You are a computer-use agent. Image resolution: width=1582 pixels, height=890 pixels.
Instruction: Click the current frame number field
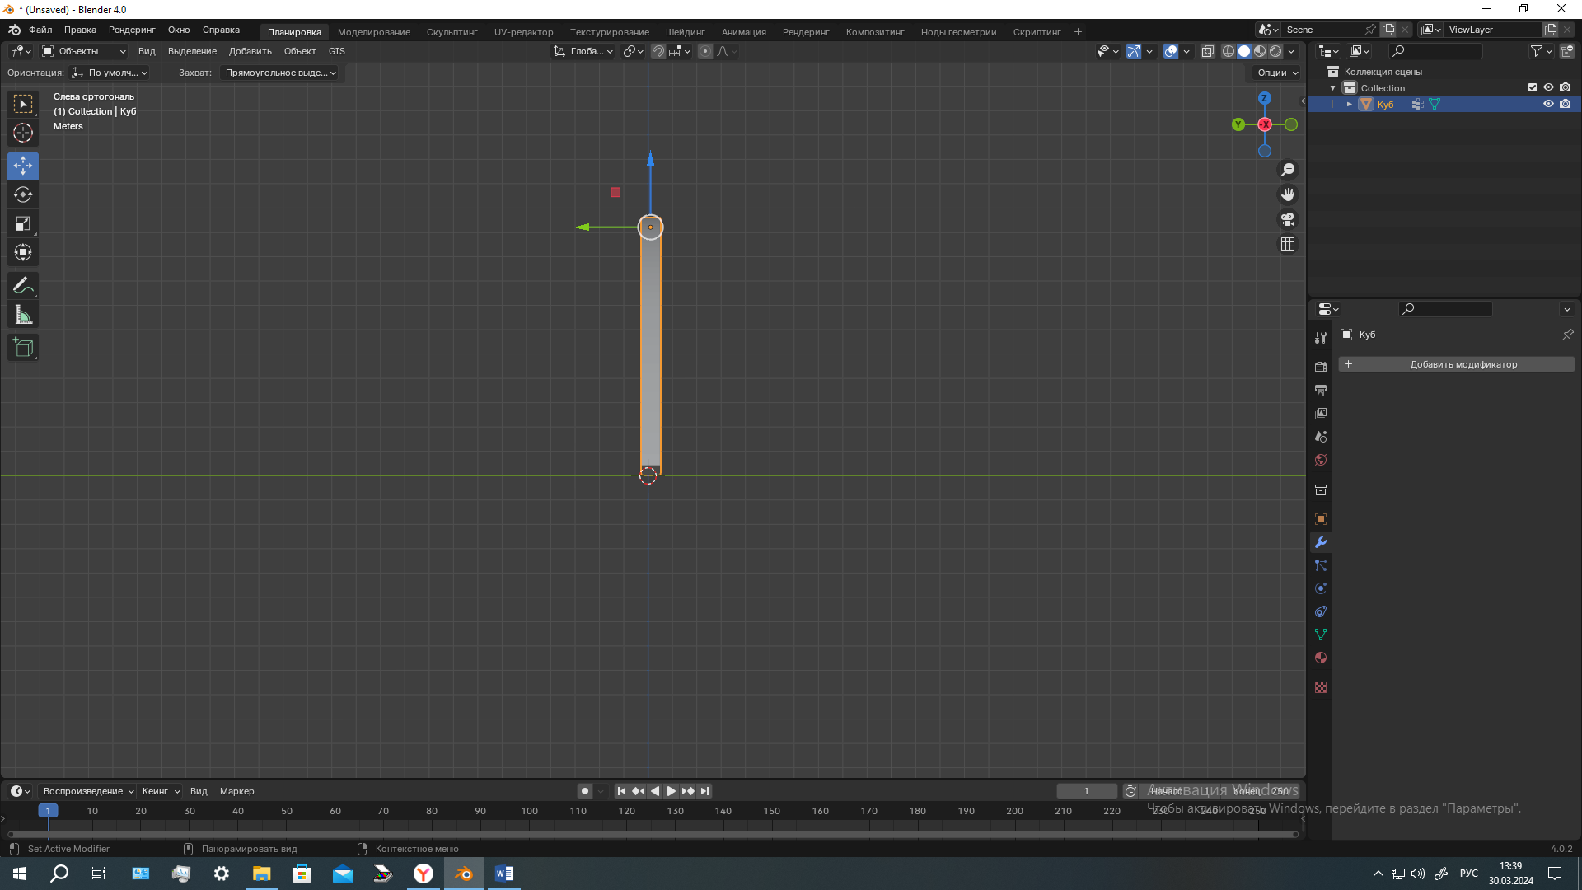tap(1086, 791)
